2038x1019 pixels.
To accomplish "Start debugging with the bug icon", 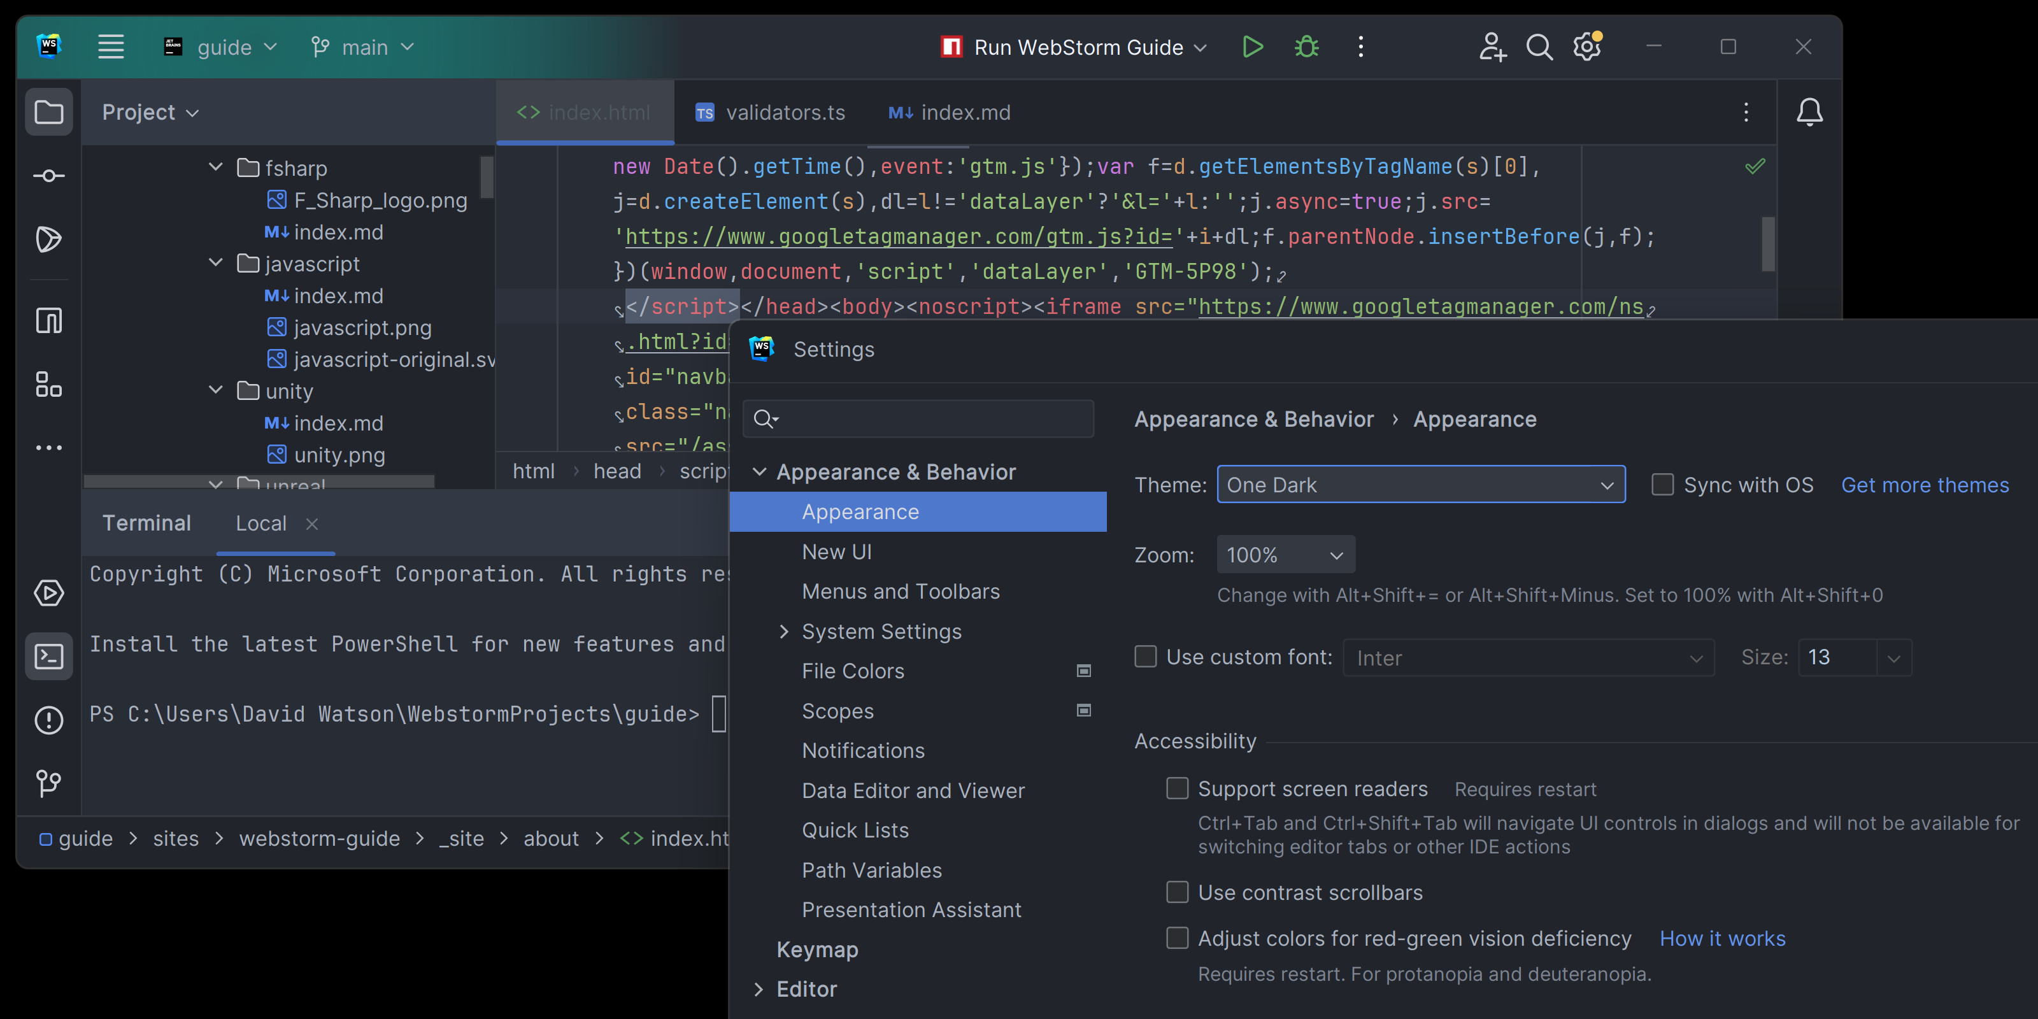I will pos(1306,48).
